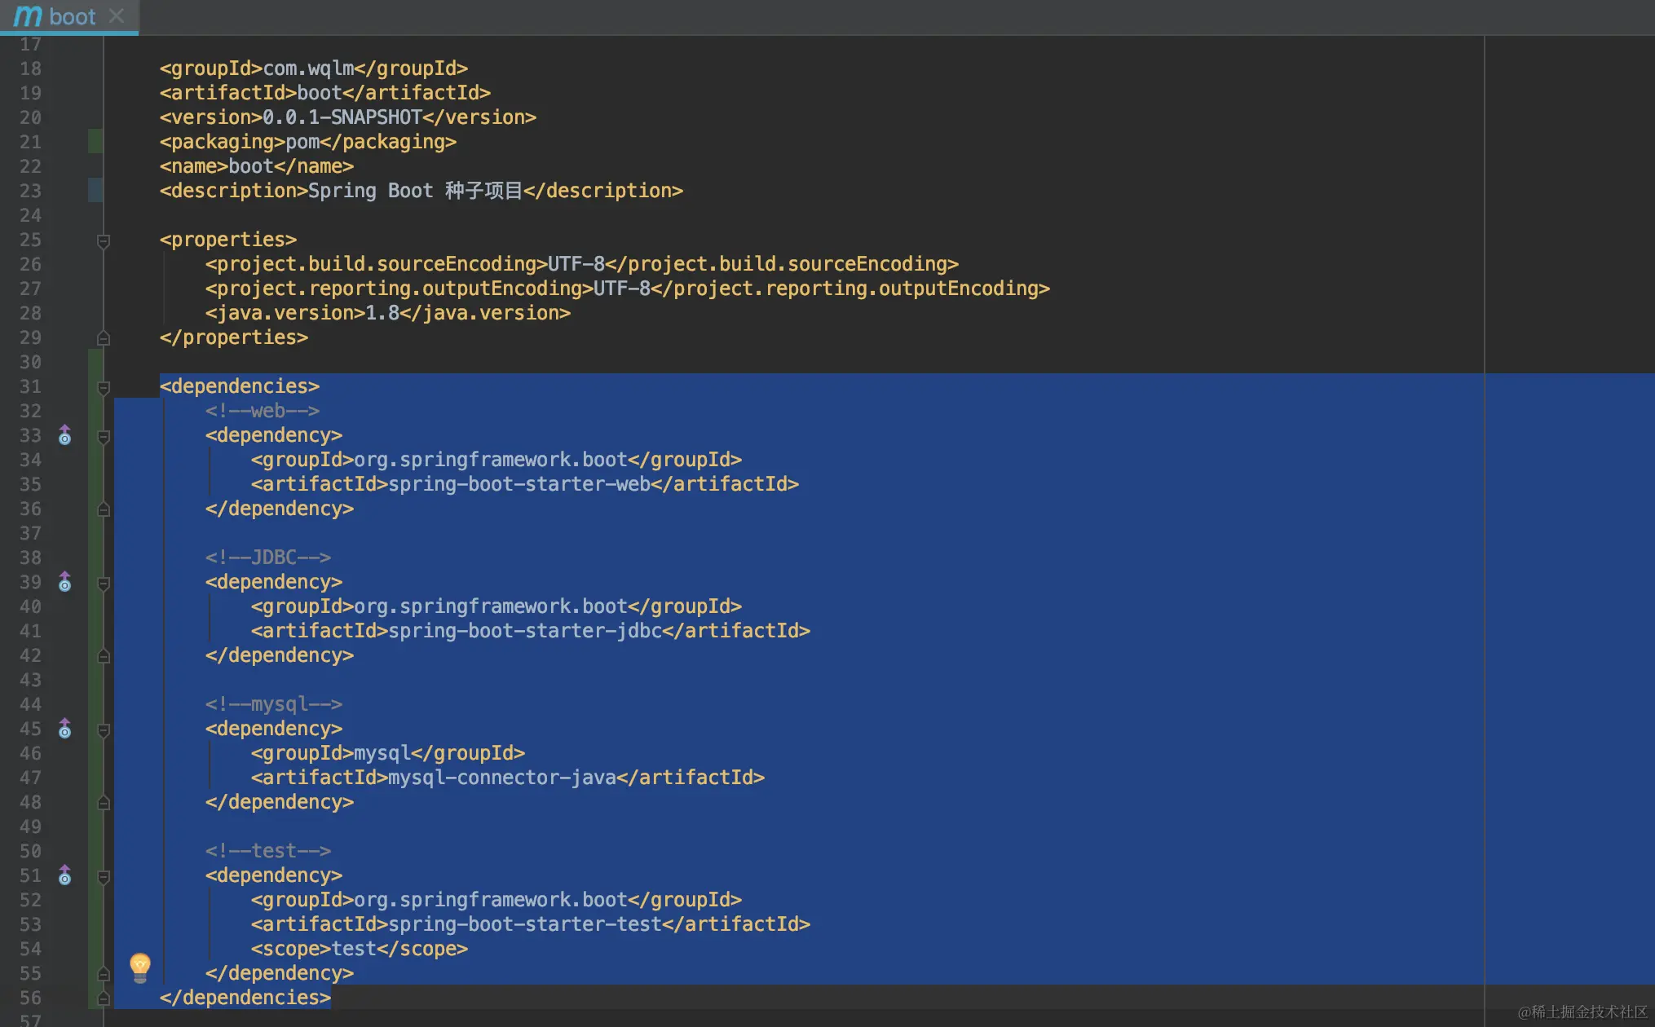Click the VCS change marker at line 21
The height and width of the screenshot is (1027, 1655).
(x=95, y=141)
